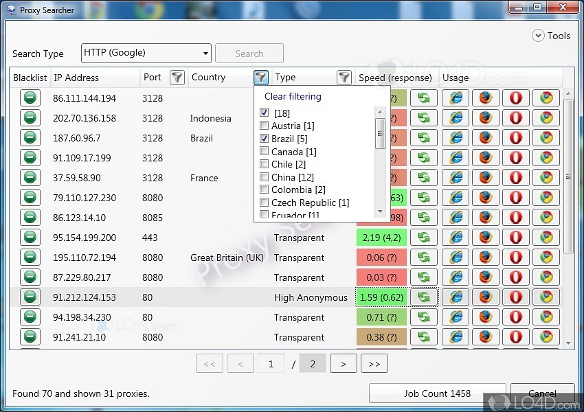Open the Type column filter icon

(344, 78)
